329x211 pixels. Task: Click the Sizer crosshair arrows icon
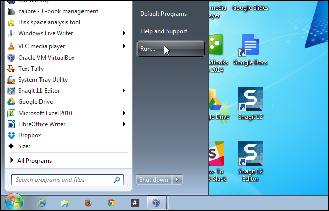[x=11, y=146]
